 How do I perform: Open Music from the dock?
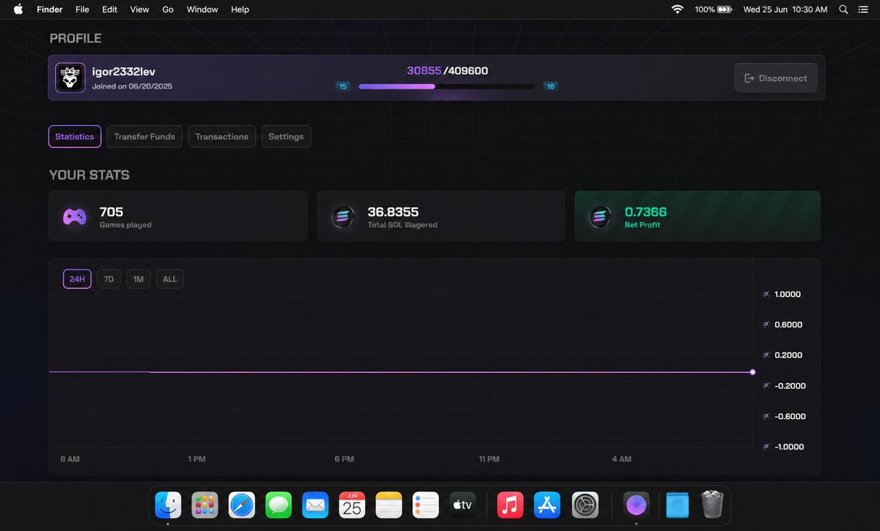point(510,505)
